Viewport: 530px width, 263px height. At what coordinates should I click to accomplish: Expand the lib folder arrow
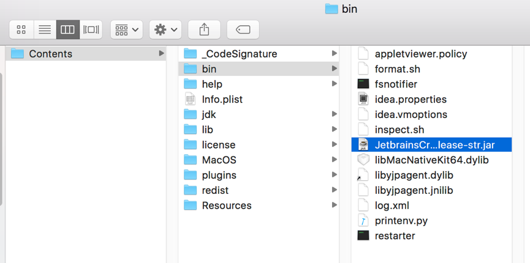[x=335, y=129]
